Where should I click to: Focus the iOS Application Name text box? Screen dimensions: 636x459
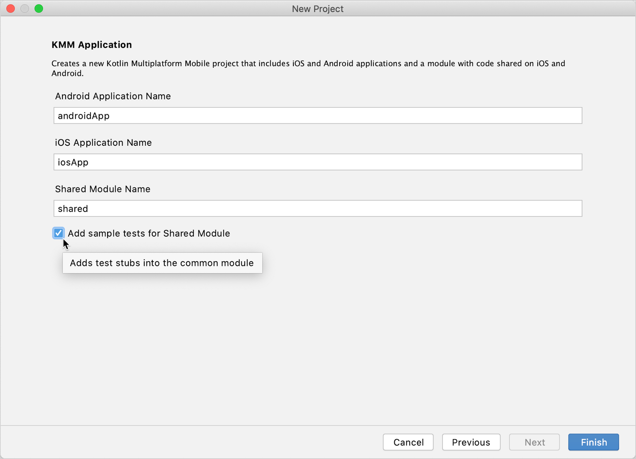[x=318, y=162]
